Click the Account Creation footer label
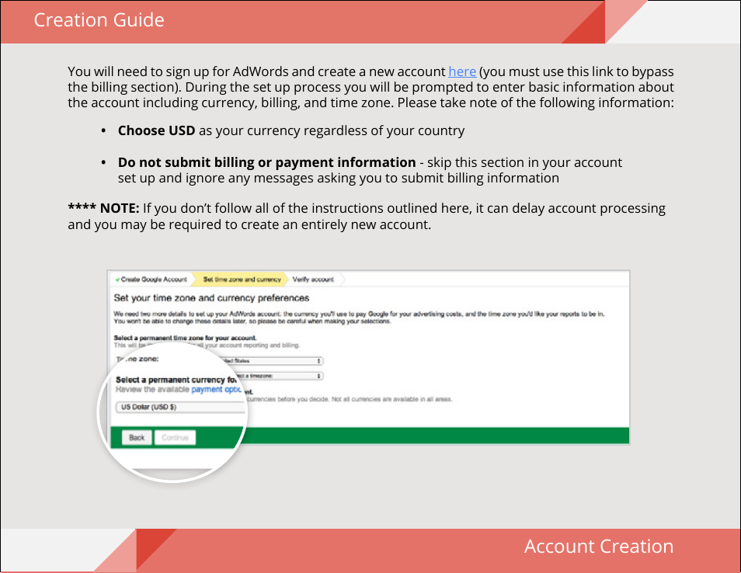741x573 pixels. [598, 547]
